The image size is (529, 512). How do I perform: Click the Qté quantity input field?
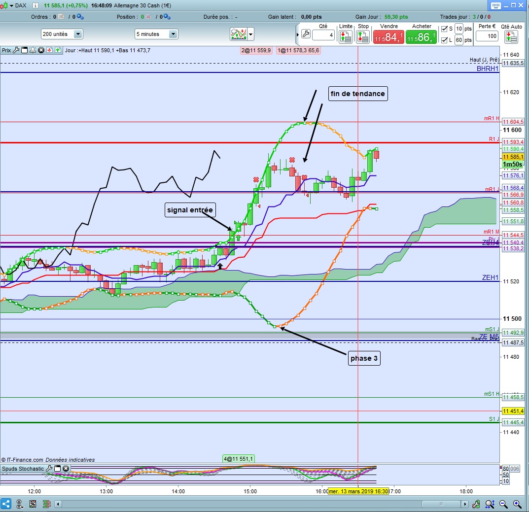click(x=323, y=35)
